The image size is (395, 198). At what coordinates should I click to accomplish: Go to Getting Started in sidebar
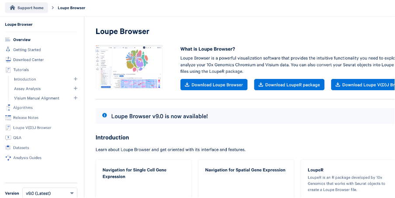tap(27, 50)
